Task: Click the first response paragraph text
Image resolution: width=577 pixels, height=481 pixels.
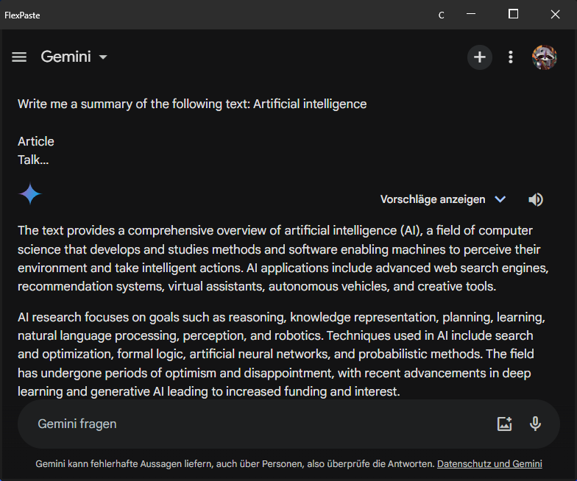Action: tap(283, 258)
